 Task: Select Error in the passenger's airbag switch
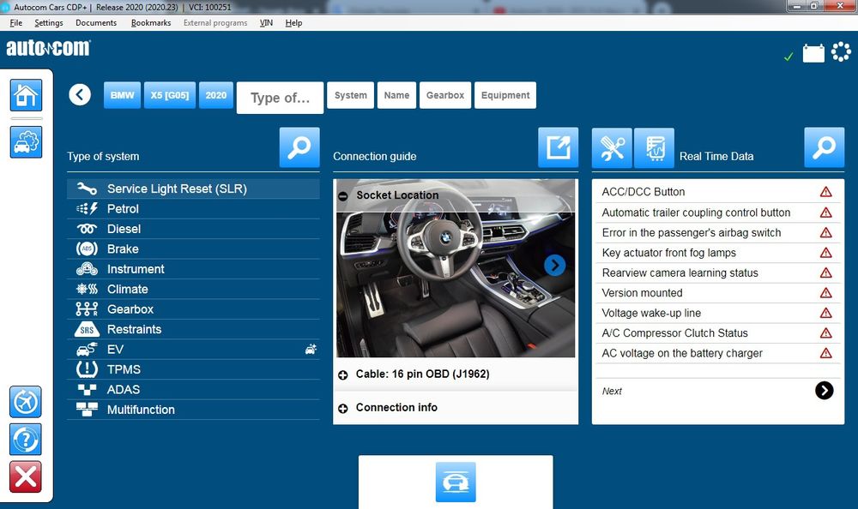(718, 233)
